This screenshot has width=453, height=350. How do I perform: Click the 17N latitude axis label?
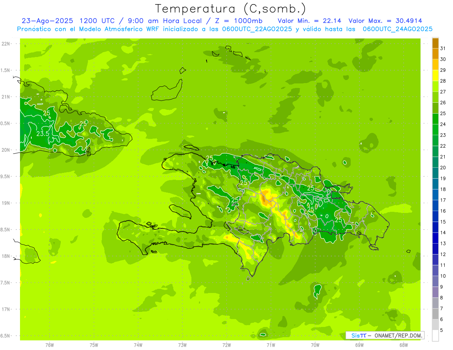pyautogui.click(x=6, y=309)
